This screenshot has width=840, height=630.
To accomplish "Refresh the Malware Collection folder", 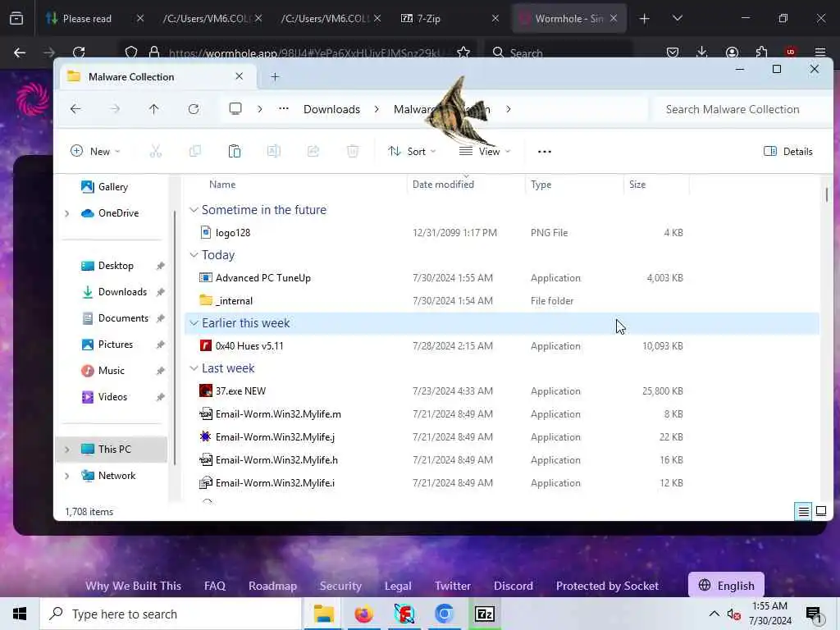I will point(194,109).
